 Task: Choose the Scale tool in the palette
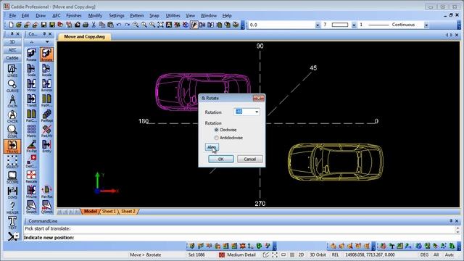tap(31, 70)
